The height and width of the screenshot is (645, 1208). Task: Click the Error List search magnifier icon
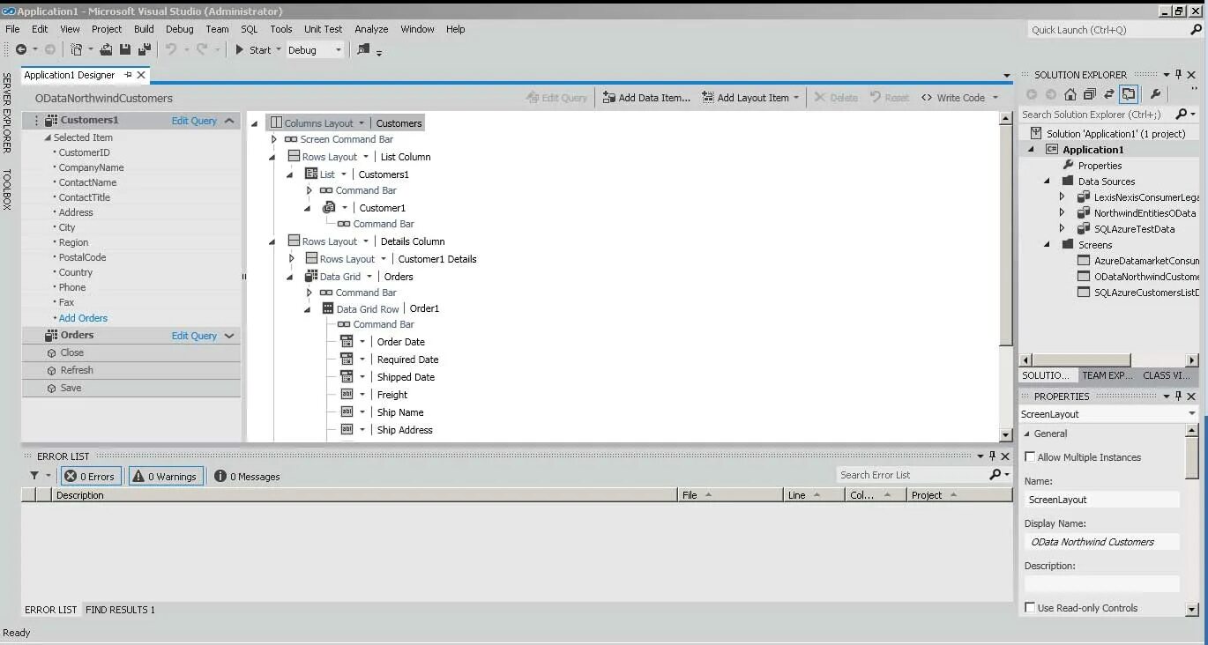coord(995,475)
